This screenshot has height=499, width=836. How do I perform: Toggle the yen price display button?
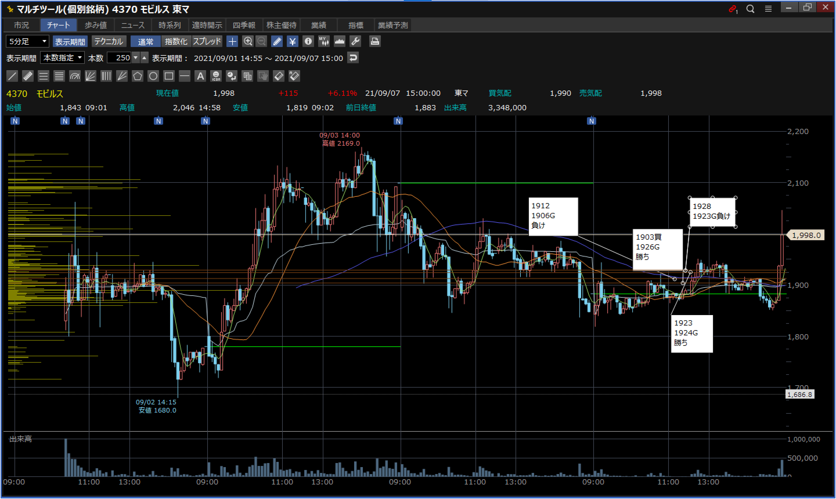click(x=292, y=41)
